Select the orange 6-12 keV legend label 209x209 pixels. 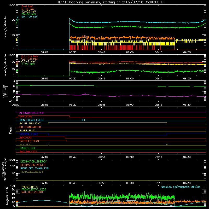coord(28,9)
